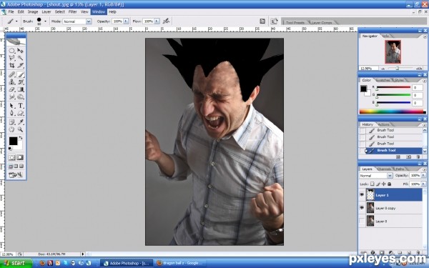Open the Image menu
This screenshot has width=429, height=268.
click(33, 11)
